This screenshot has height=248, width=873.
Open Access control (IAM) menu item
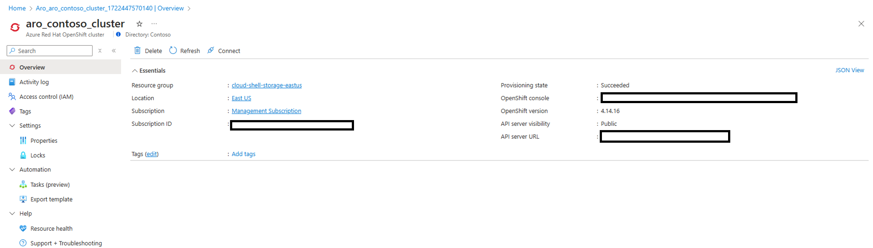tap(46, 97)
